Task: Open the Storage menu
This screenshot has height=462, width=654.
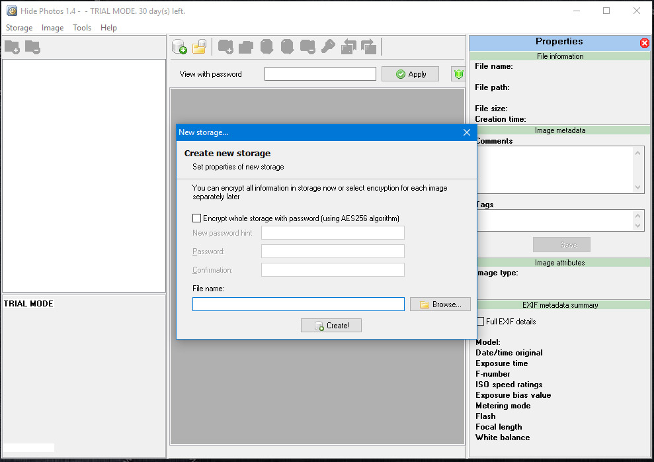Action: pos(19,28)
